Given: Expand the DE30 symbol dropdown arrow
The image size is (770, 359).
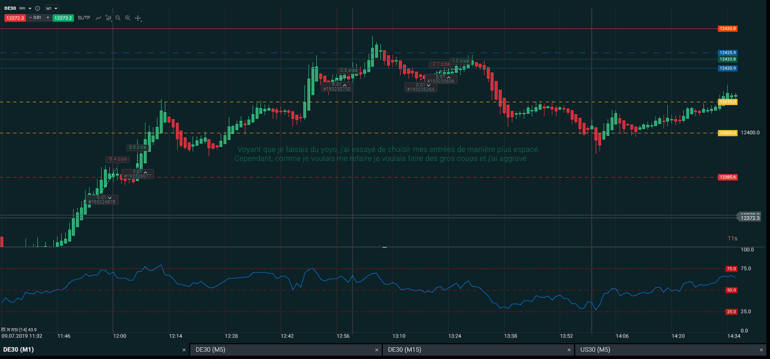Looking at the screenshot, I should coord(30,8).
